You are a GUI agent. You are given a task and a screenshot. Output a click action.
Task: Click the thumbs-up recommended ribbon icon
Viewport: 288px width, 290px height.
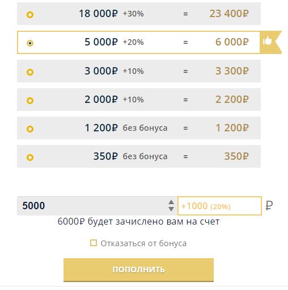(x=267, y=40)
